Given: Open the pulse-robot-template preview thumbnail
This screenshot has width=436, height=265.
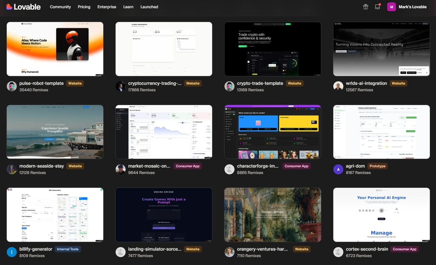Looking at the screenshot, I should 55,49.
